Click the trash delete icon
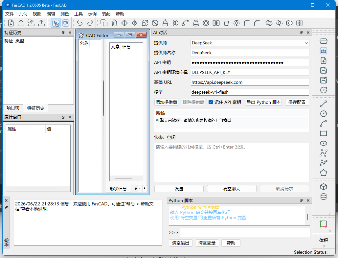This screenshot has width=338, height=258. 114,23
